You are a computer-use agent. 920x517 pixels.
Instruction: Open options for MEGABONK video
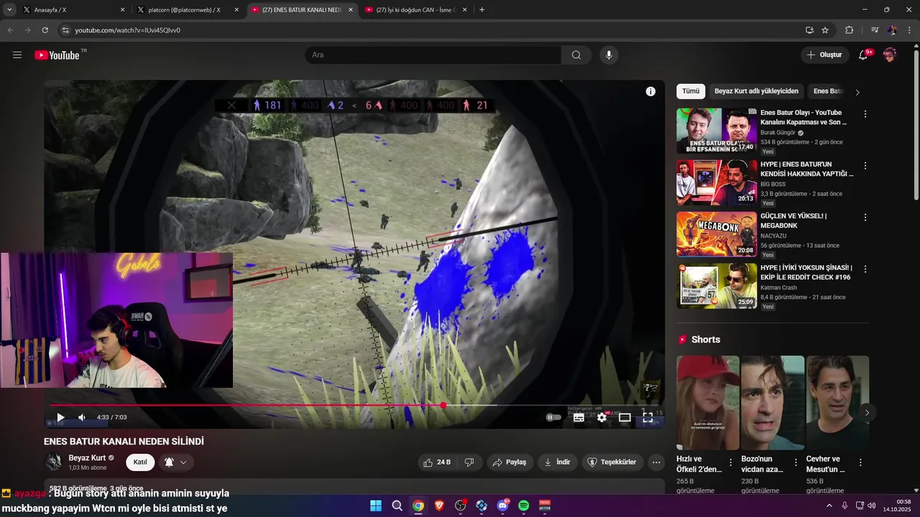pos(865,218)
